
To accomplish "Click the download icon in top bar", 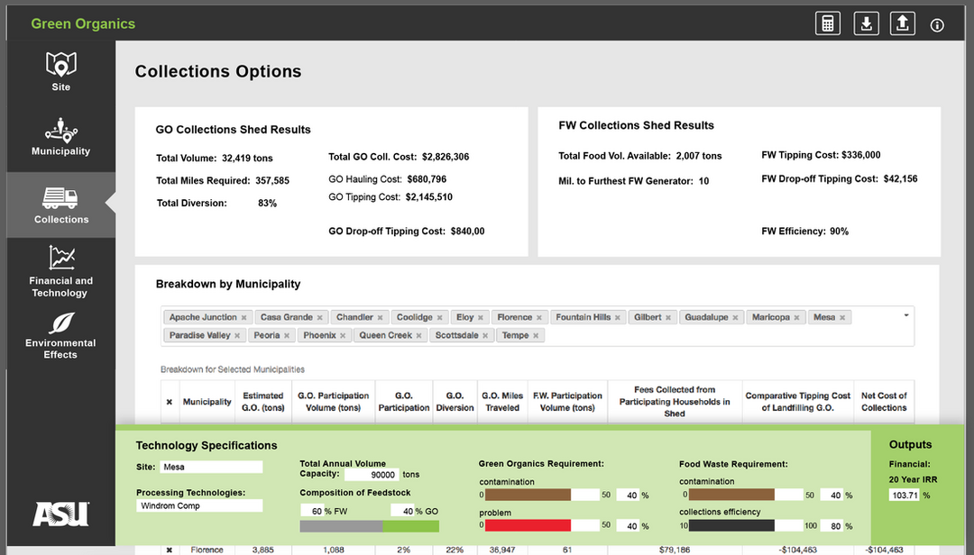I will pos(866,24).
